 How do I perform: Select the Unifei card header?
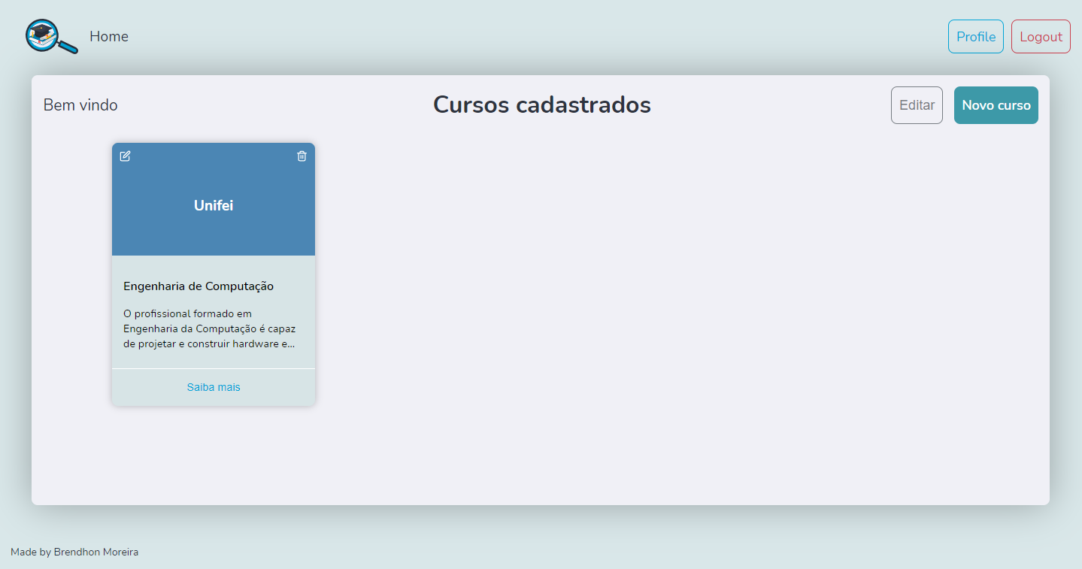click(214, 199)
